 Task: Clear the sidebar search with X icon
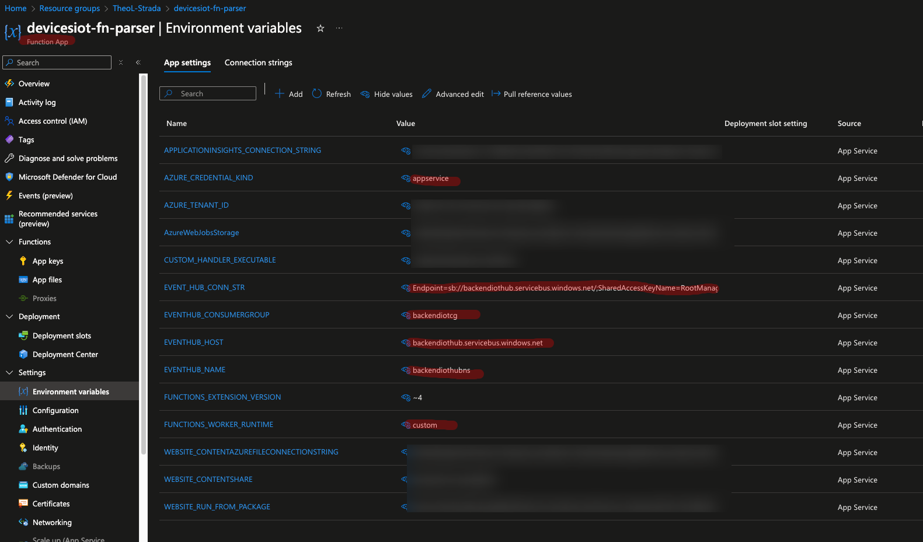(x=121, y=62)
